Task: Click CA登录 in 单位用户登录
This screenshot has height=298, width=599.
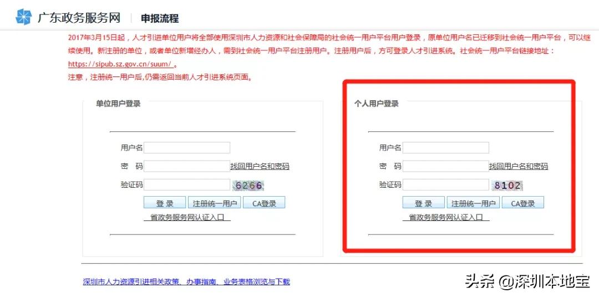Action: pos(264,203)
